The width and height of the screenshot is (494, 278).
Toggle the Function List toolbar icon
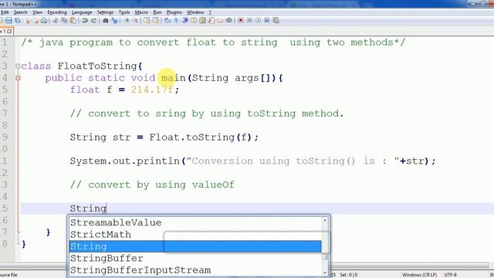[x=211, y=21]
